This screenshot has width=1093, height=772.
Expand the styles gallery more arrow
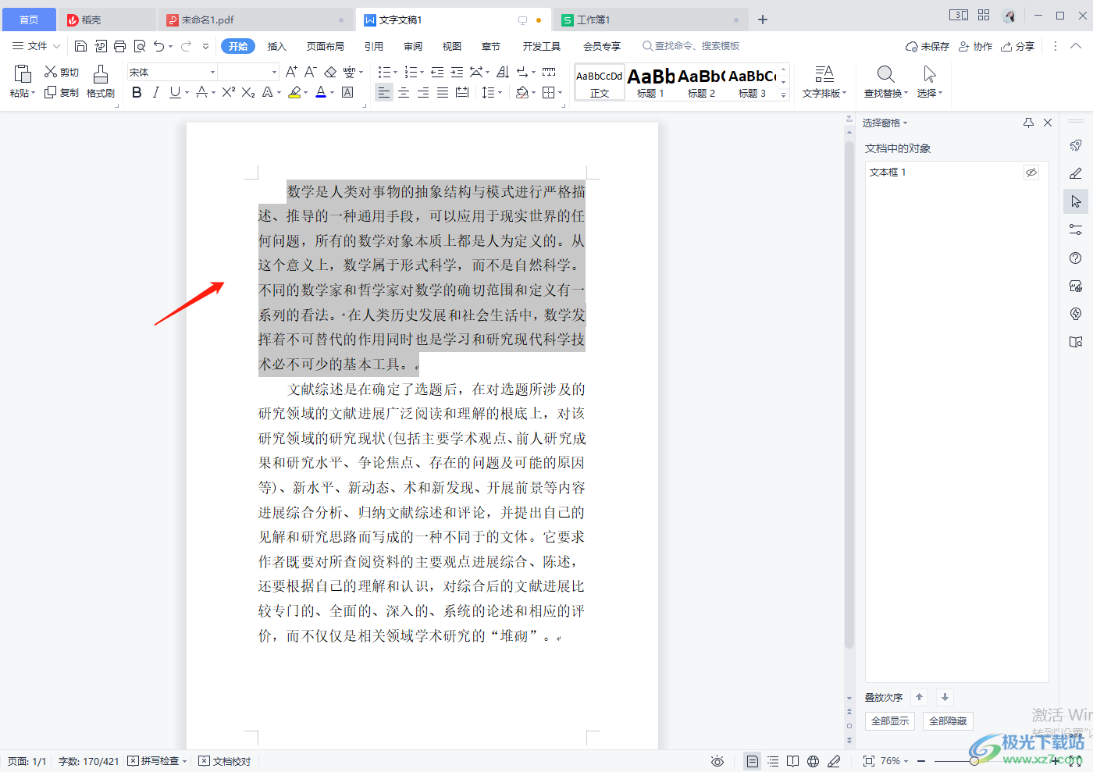[x=783, y=94]
